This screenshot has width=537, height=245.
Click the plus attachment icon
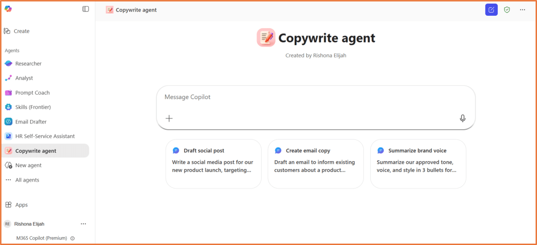pos(169,118)
